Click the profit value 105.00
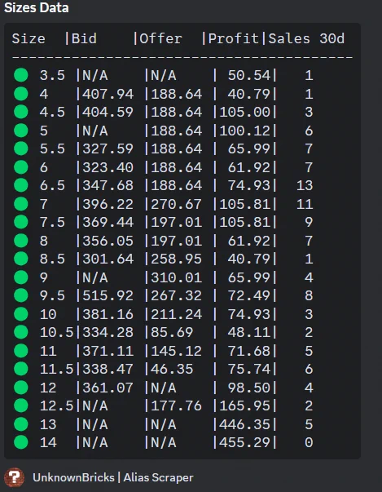This screenshot has height=492, width=382. 244,113
